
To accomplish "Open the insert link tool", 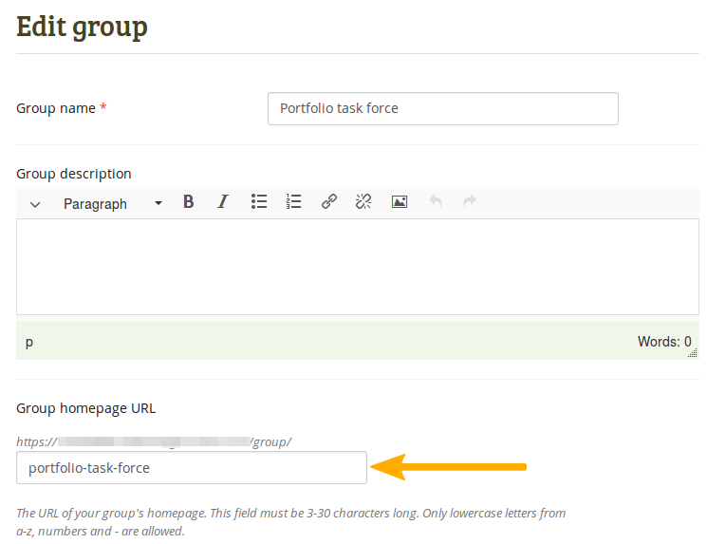I will click(328, 202).
